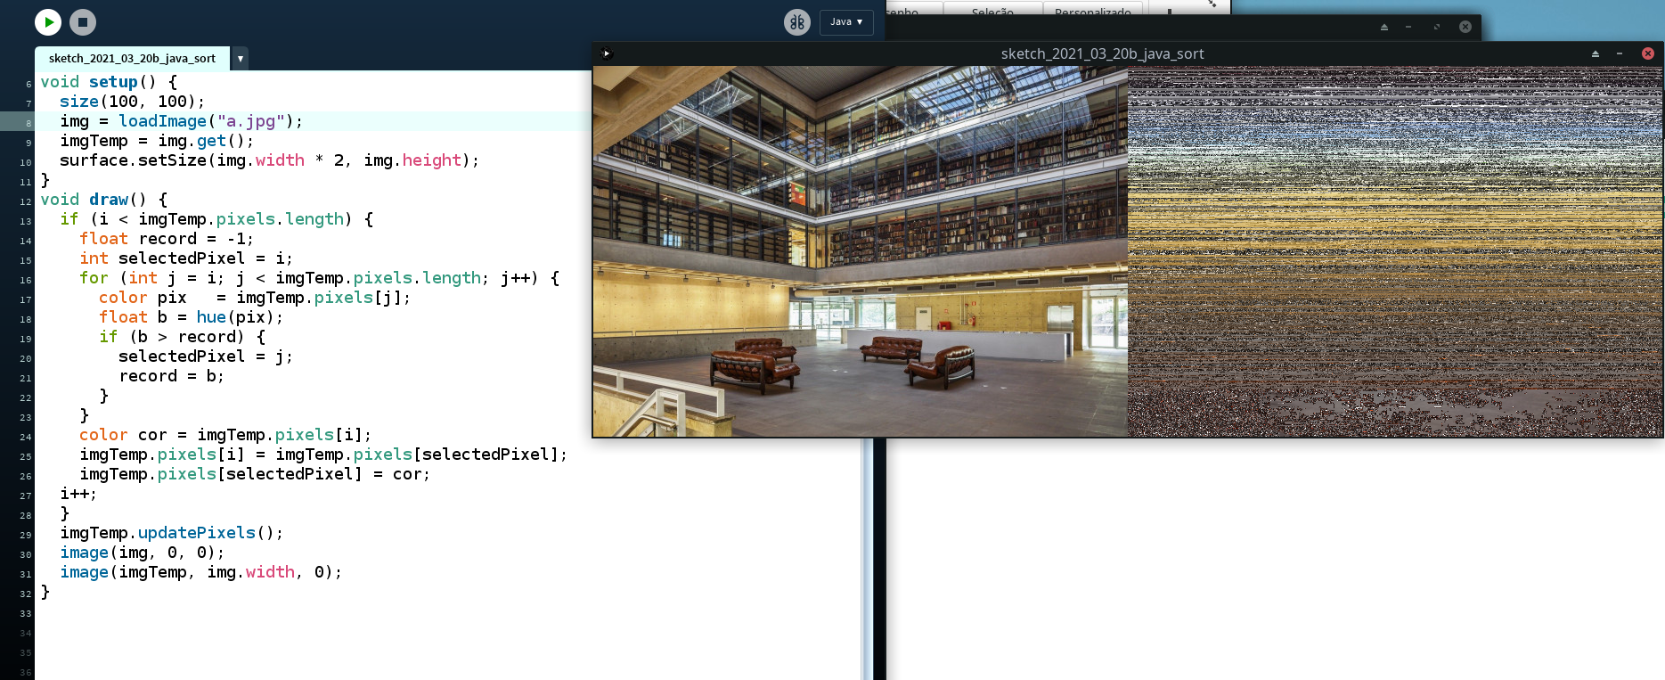
Task: Click 'image(imgTemp, img.width, 0);' line
Action: pyautogui.click(x=201, y=572)
